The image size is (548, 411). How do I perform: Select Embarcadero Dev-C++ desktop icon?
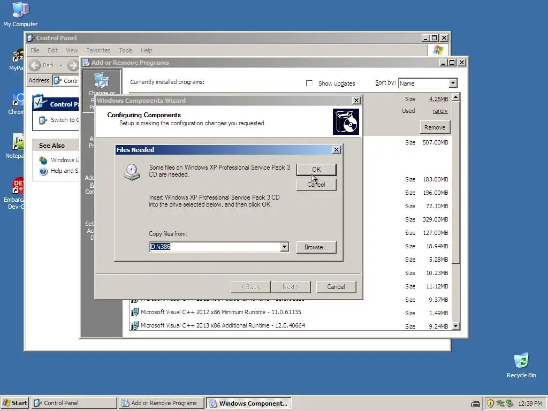[14, 193]
